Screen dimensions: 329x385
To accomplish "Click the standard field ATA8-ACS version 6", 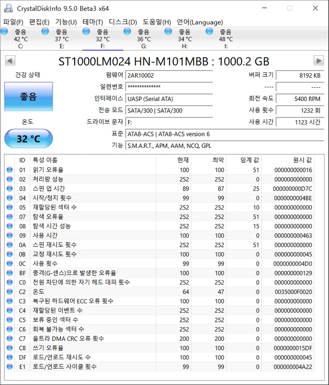I will 225,134.
